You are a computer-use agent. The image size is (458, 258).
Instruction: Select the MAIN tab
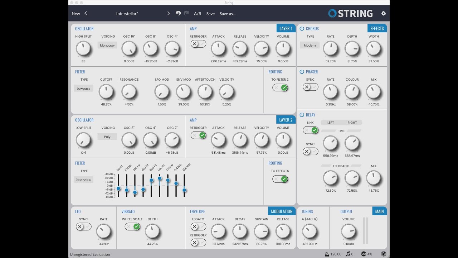click(379, 211)
